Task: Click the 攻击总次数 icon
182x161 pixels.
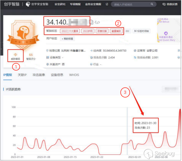Action: coord(92,58)
